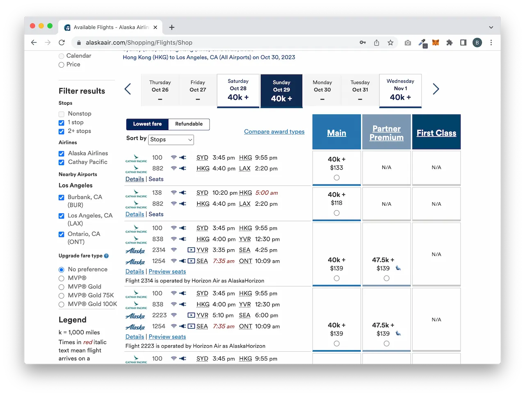Preview seats for the flight 2314 itinerary
525x396 pixels.
click(167, 271)
